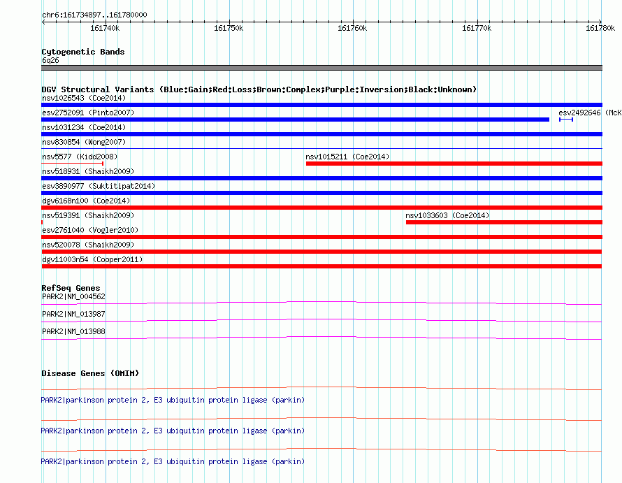Select the esv3890977 (Suktitipat2014) blue bar
This screenshot has width=622, height=483.
click(321, 193)
